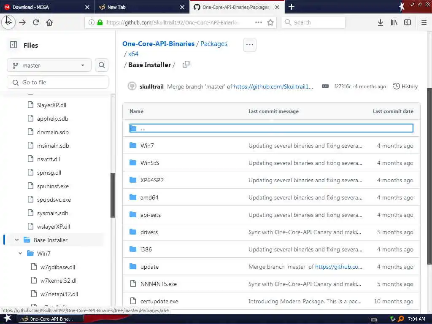Go back with the browser back arrow
The height and width of the screenshot is (324, 432).
point(8,22)
